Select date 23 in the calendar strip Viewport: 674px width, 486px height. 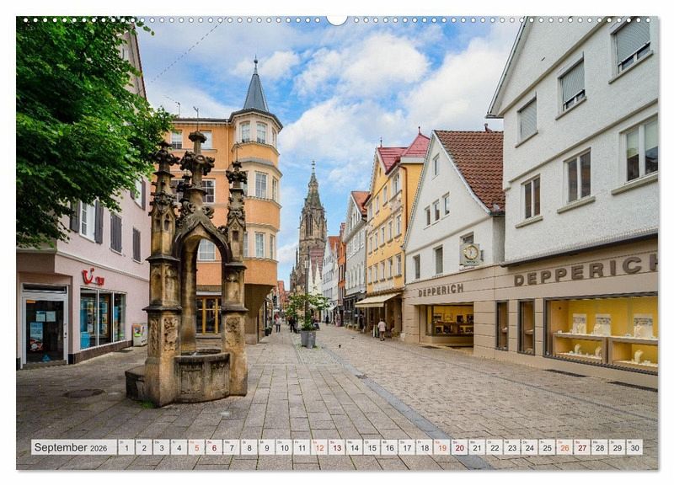pos(512,447)
